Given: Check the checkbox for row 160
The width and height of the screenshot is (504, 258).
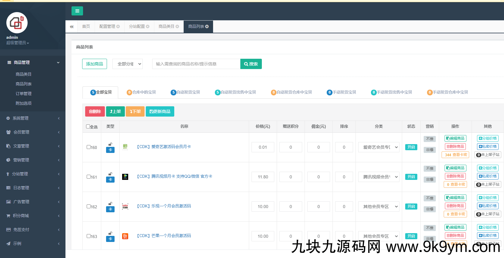Looking at the screenshot, I should pyautogui.click(x=88, y=147).
